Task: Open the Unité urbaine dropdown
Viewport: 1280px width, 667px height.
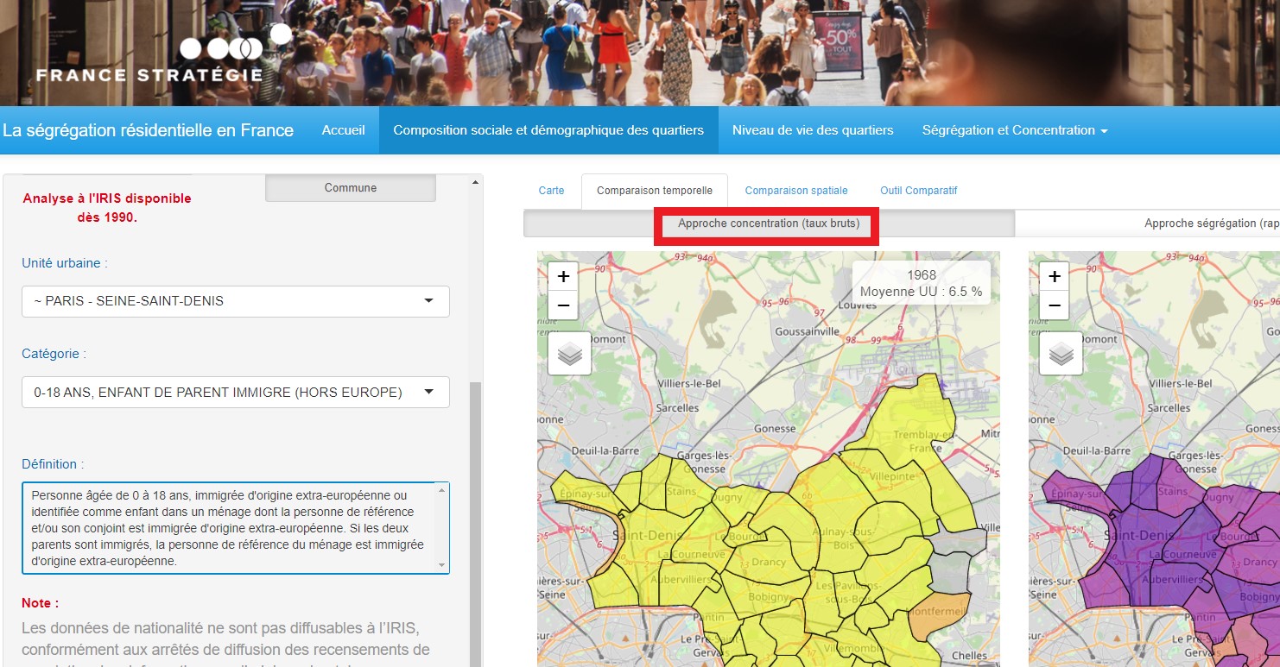Action: tap(235, 301)
